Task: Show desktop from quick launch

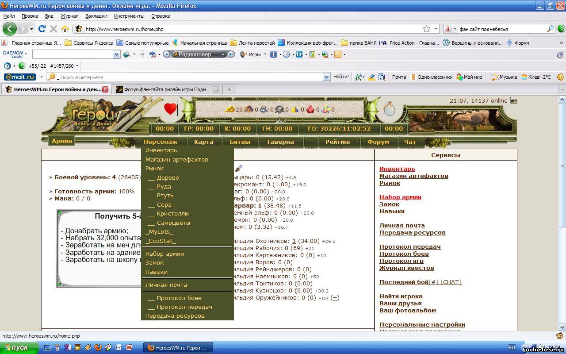Action: point(47,347)
